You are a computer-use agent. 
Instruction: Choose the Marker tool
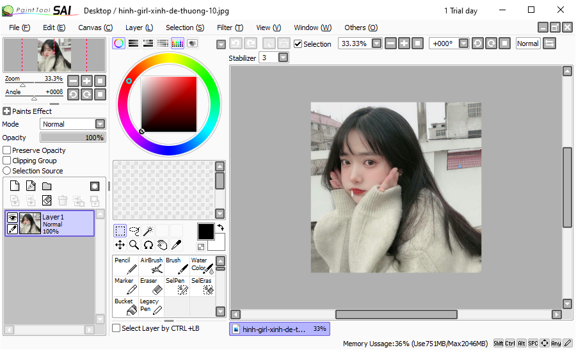point(125,287)
